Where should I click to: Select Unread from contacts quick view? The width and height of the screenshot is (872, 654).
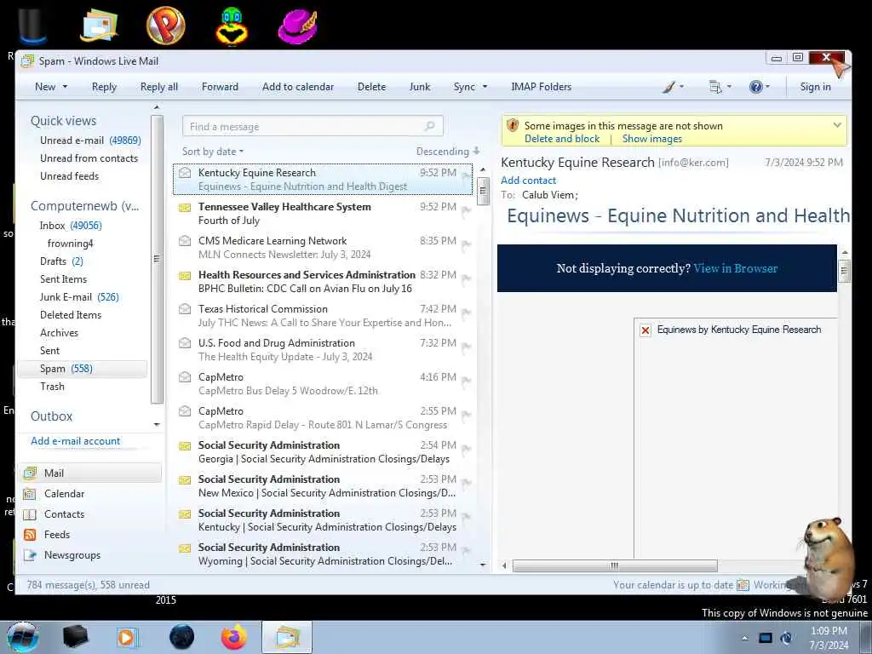coord(89,158)
